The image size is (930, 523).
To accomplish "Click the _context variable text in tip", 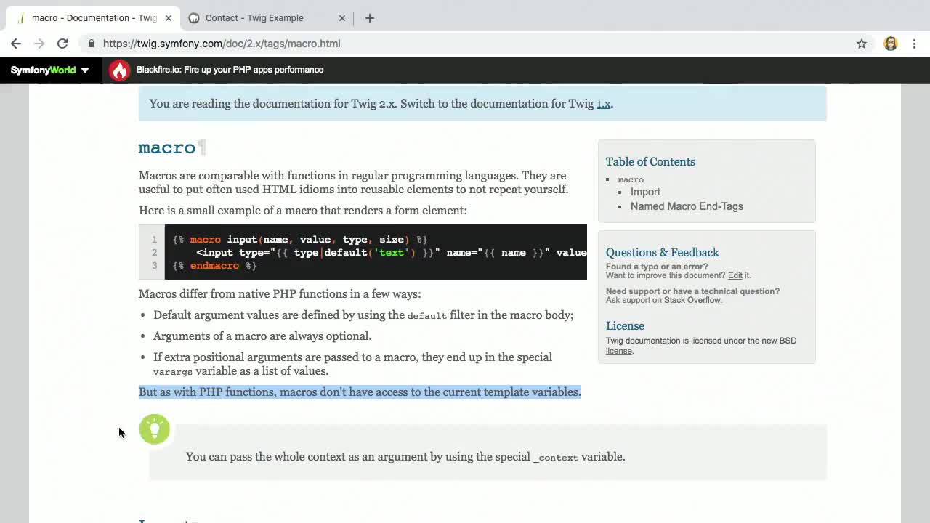I will click(556, 457).
